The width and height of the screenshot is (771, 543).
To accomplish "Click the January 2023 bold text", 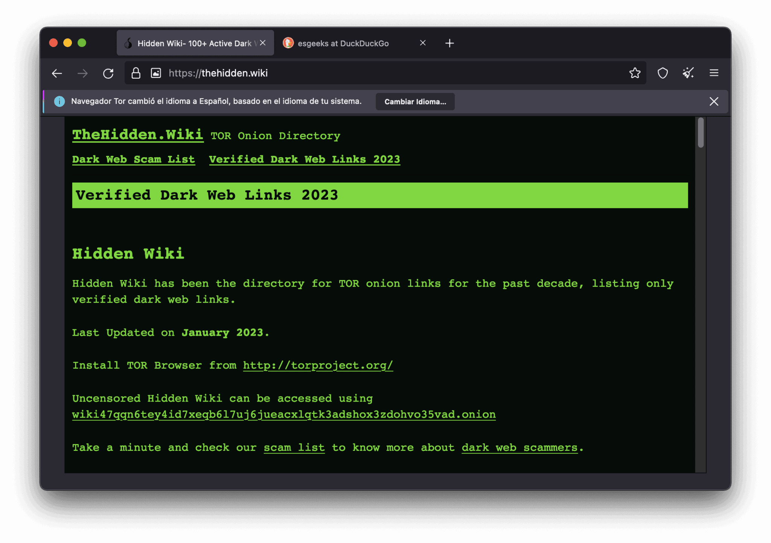I will (x=225, y=333).
